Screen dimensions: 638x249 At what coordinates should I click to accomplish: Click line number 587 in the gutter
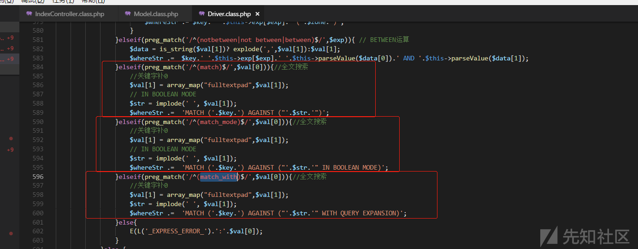coord(38,95)
